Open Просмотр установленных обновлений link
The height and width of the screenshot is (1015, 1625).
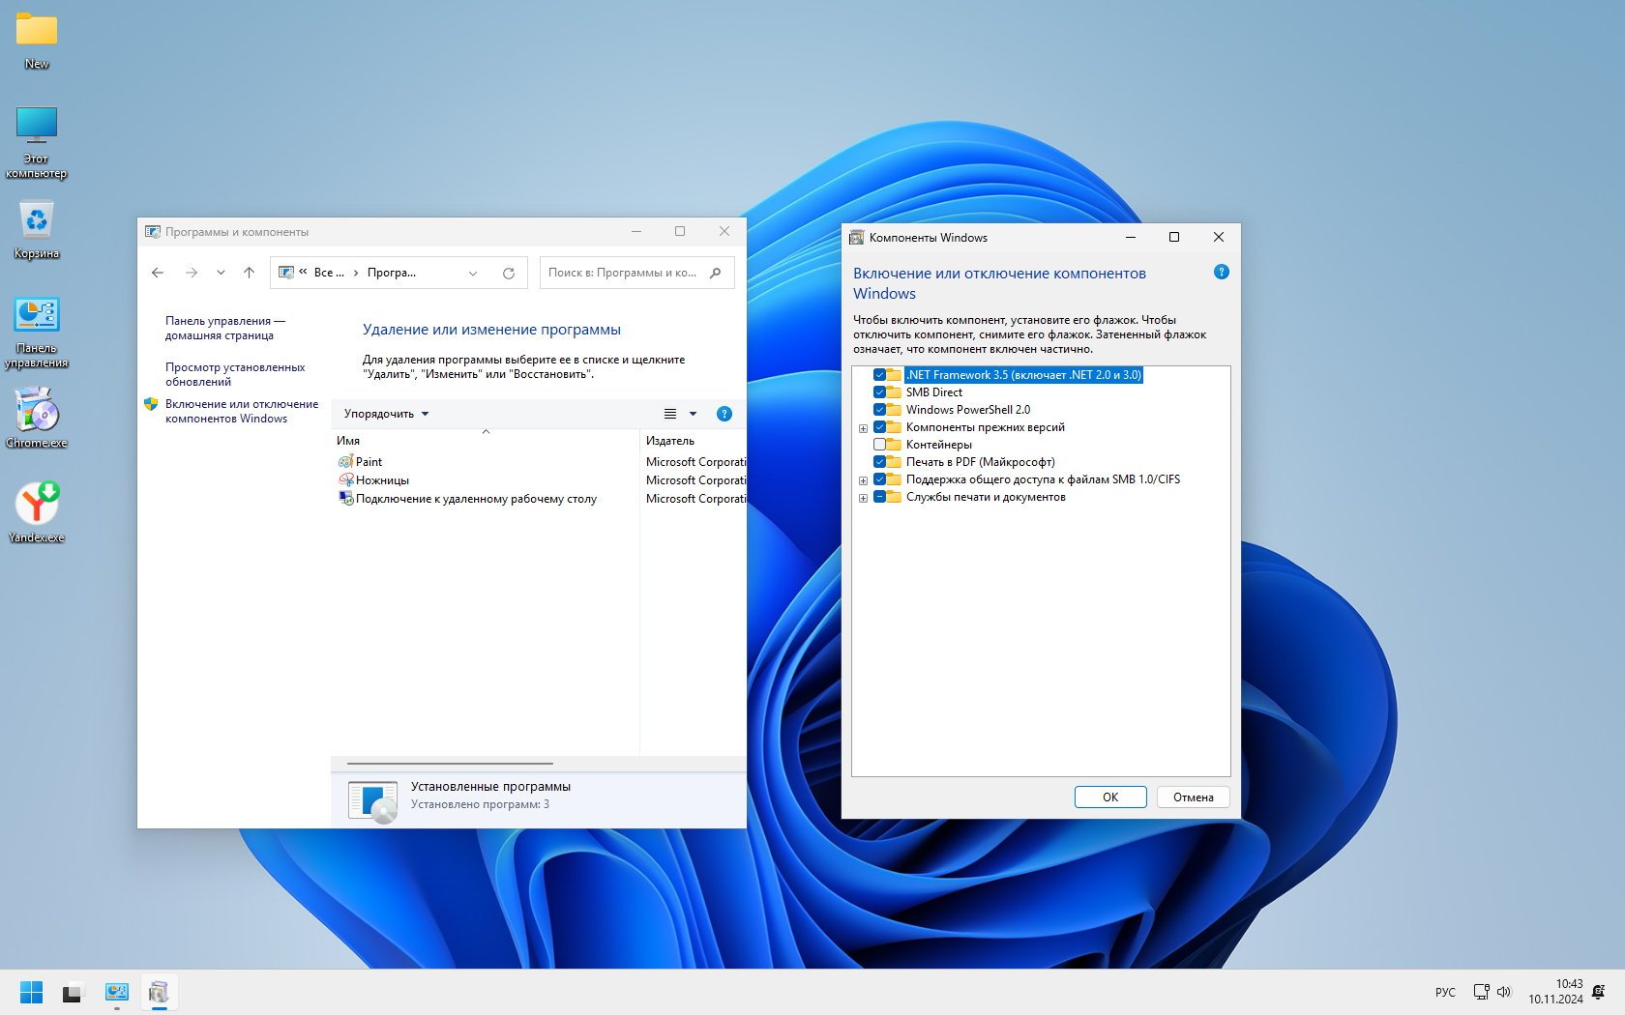point(234,374)
